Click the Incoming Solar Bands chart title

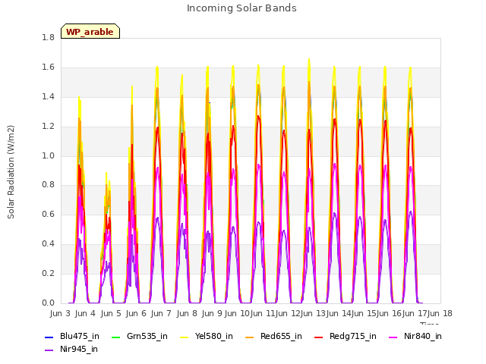(x=241, y=8)
